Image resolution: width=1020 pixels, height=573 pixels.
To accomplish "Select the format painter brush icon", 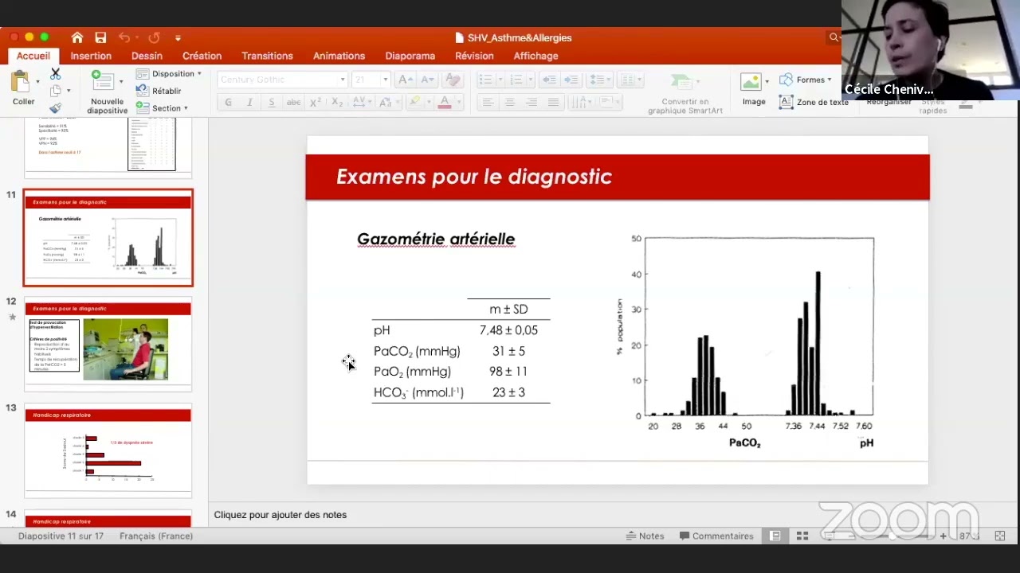I will tap(55, 108).
